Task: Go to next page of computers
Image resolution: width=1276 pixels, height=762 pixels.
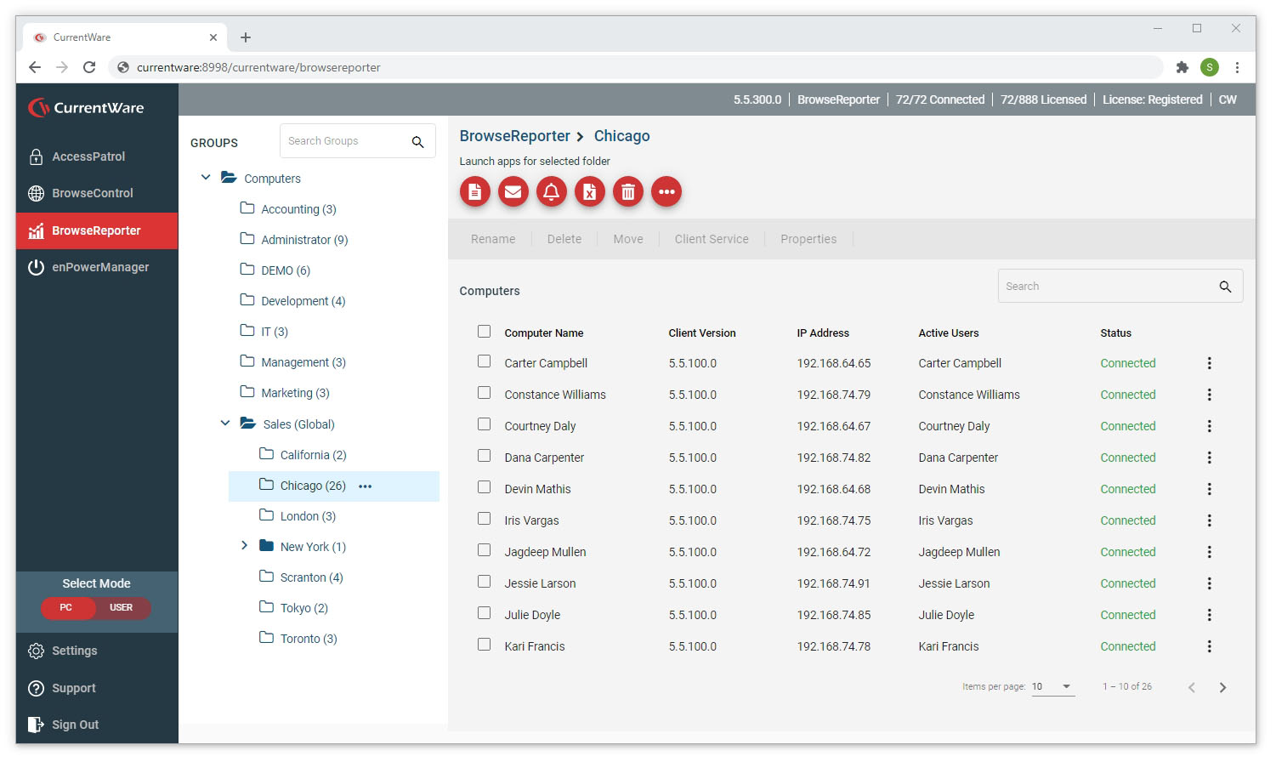Action: click(1222, 687)
